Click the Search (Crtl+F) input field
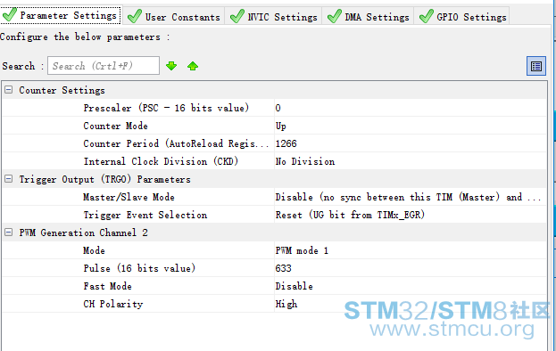 tap(104, 65)
